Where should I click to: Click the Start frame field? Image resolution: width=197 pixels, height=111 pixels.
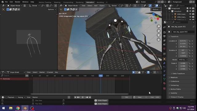[142, 97]
